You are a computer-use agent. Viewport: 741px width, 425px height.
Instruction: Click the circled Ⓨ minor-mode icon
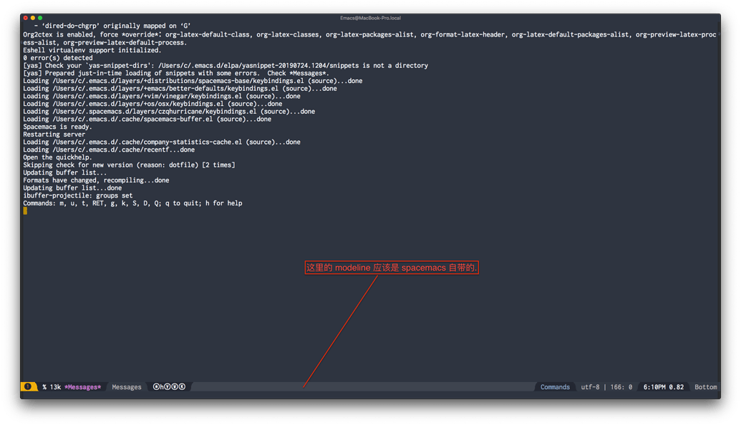tap(167, 386)
